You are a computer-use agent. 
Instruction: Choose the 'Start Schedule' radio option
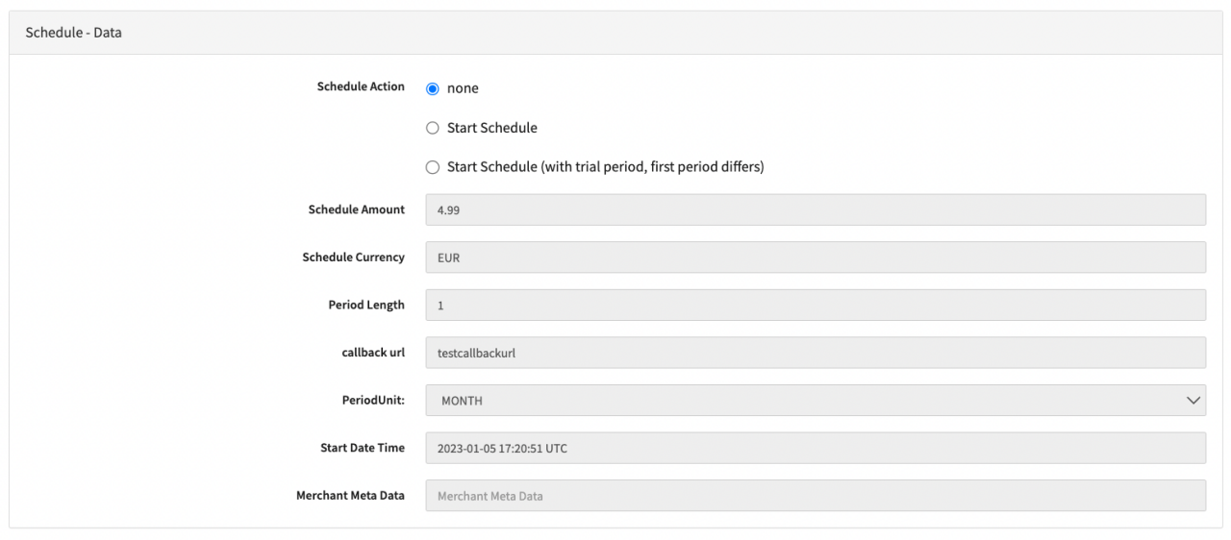[433, 128]
